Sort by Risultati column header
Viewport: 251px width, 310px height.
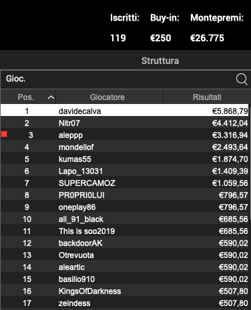207,97
